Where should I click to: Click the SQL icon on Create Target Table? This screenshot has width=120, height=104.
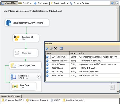coord(13,65)
